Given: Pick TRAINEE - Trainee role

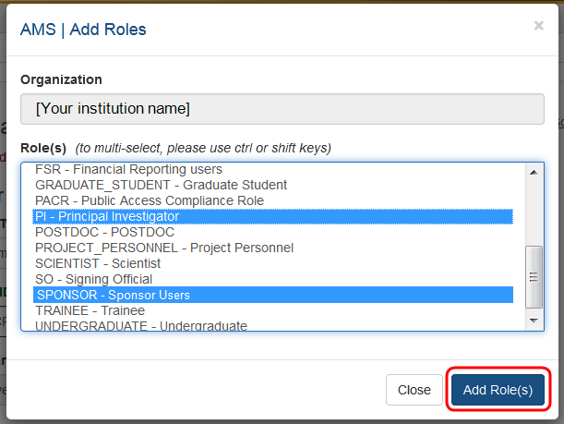Looking at the screenshot, I should (x=90, y=310).
